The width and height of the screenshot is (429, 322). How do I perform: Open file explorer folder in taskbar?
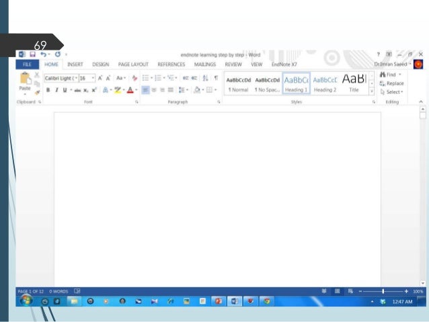[x=74, y=301]
